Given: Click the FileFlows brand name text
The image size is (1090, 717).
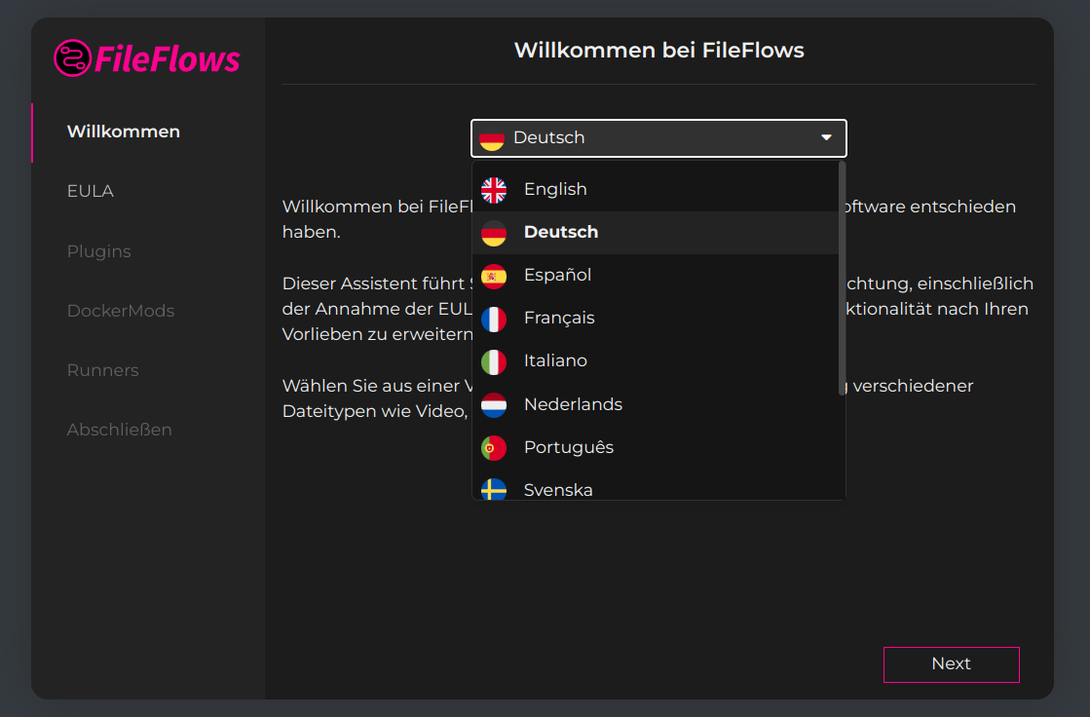Looking at the screenshot, I should pyautogui.click(x=167, y=59).
